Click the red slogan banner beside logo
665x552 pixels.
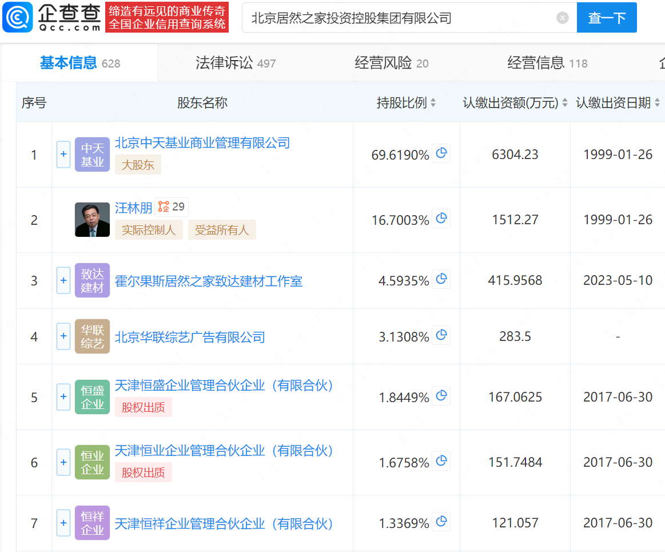coord(167,17)
